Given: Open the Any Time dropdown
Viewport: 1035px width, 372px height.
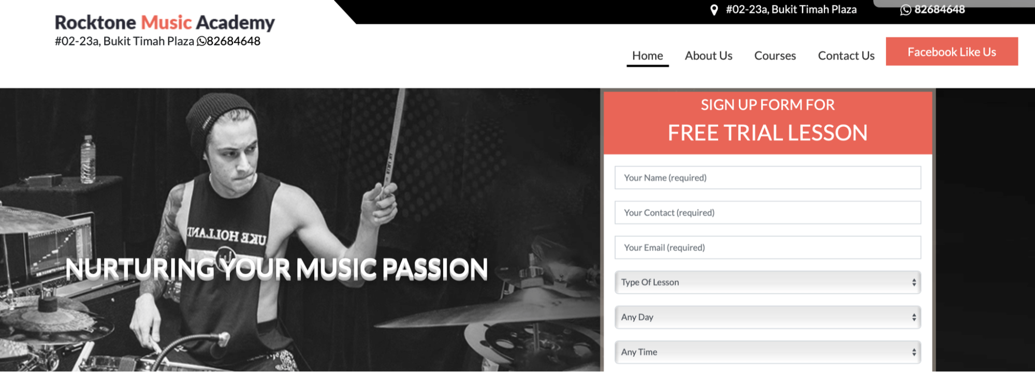Looking at the screenshot, I should coord(767,352).
